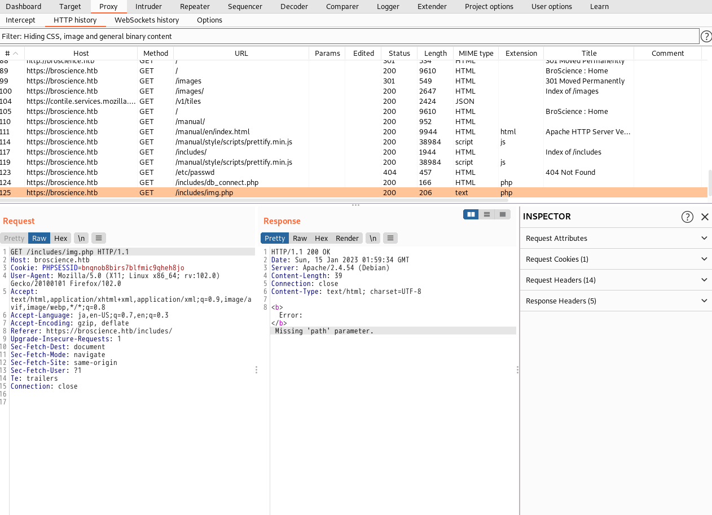Select the /includes/ Index of /includes row
Screen dimensions: 712x515
pos(354,152)
